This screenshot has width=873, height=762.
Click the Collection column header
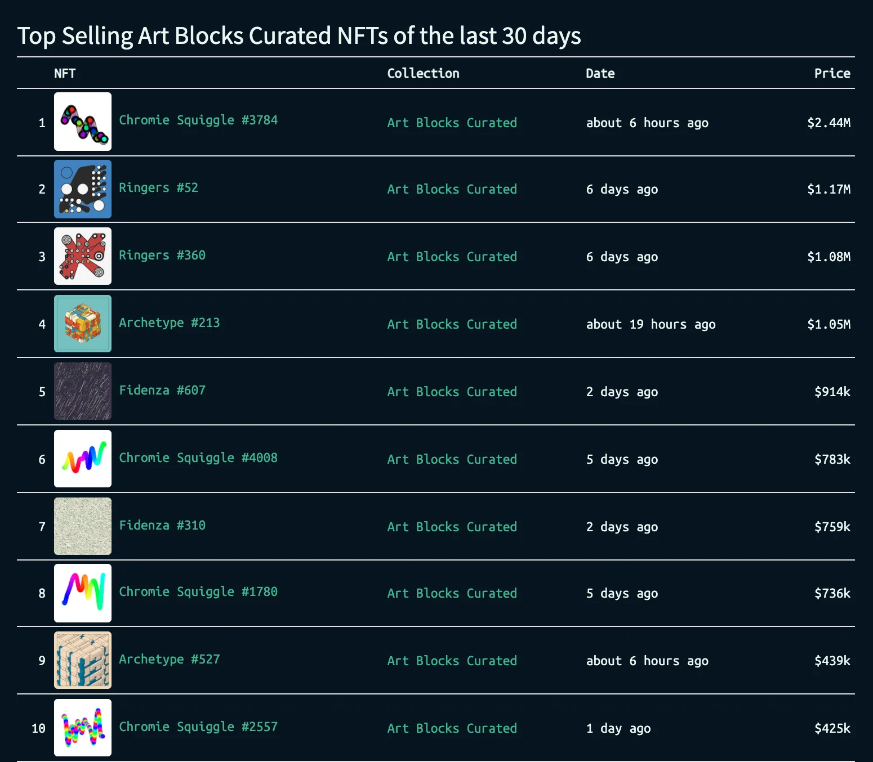point(423,73)
